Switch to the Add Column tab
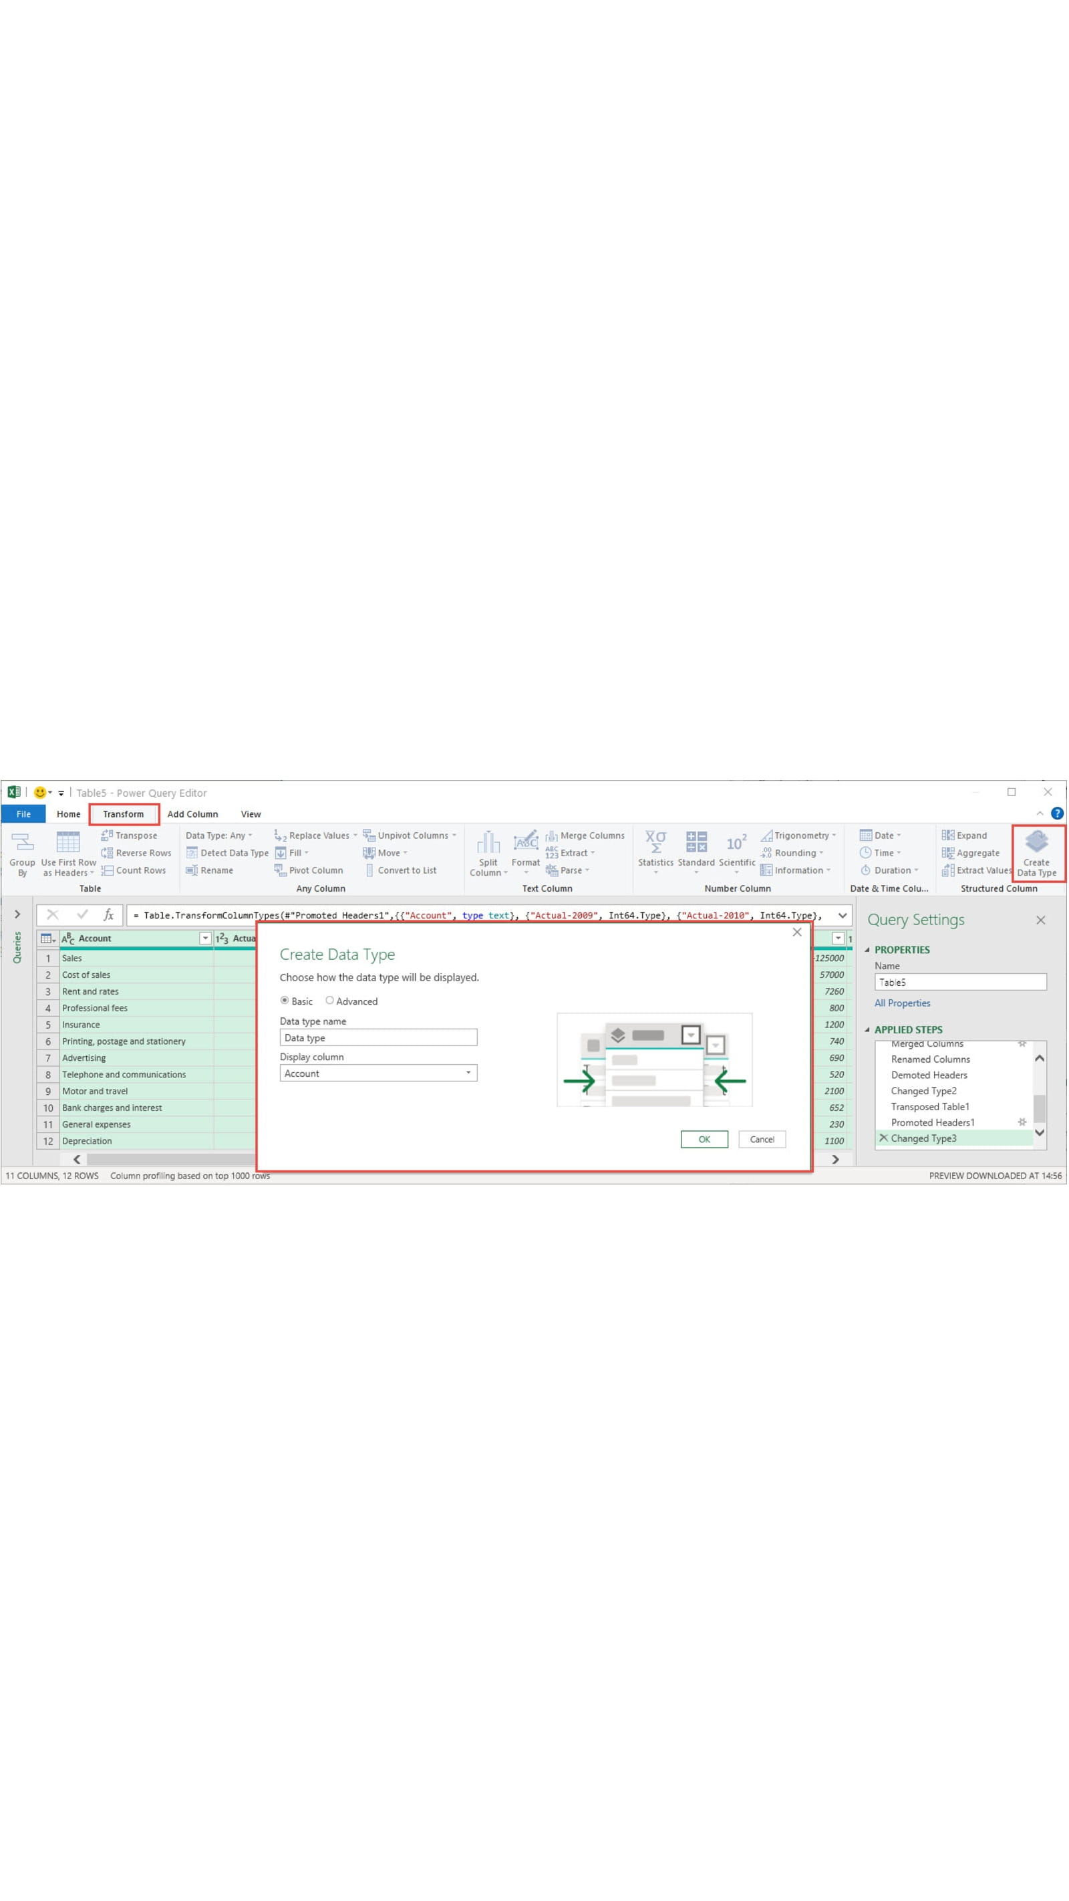The width and height of the screenshot is (1069, 1901). click(x=192, y=814)
